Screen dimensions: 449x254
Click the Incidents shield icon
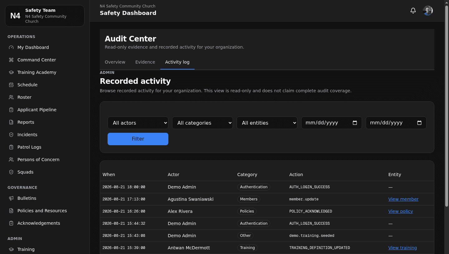(x=11, y=135)
